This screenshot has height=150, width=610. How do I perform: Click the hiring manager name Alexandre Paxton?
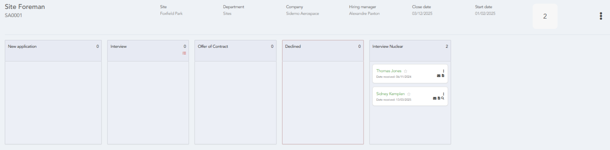[x=364, y=14]
